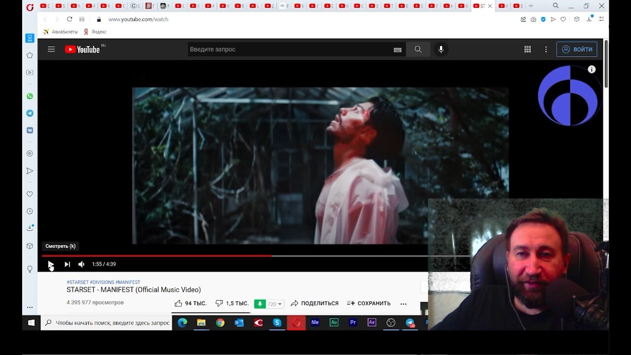Screen dimensions: 631x355
Task: Open history clock in Opera sidebar
Action: pyautogui.click(x=30, y=211)
